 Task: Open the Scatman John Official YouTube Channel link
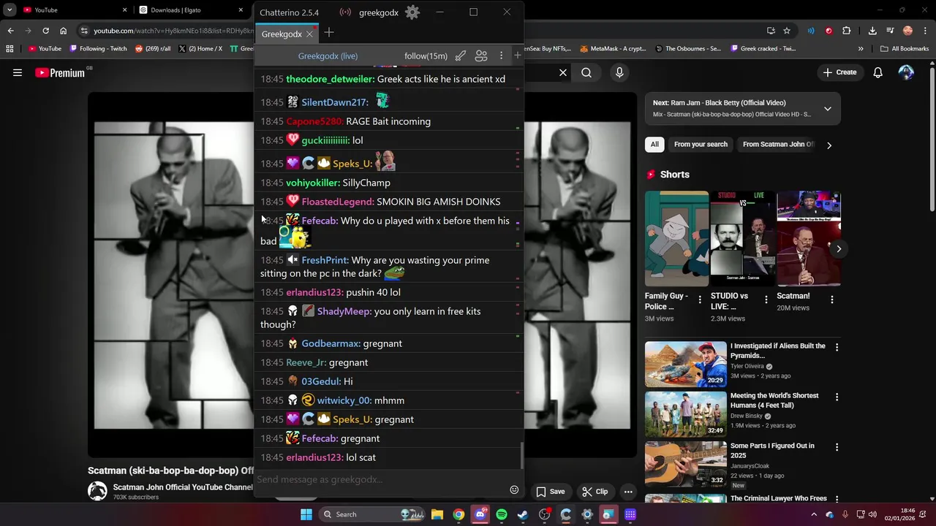(183, 487)
